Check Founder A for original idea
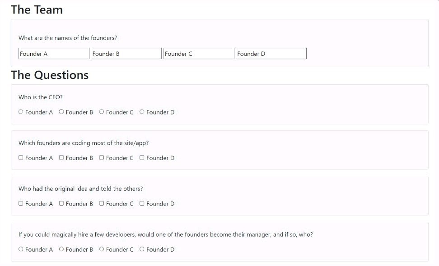Screen dimensions: 439x266 [x=21, y=203]
